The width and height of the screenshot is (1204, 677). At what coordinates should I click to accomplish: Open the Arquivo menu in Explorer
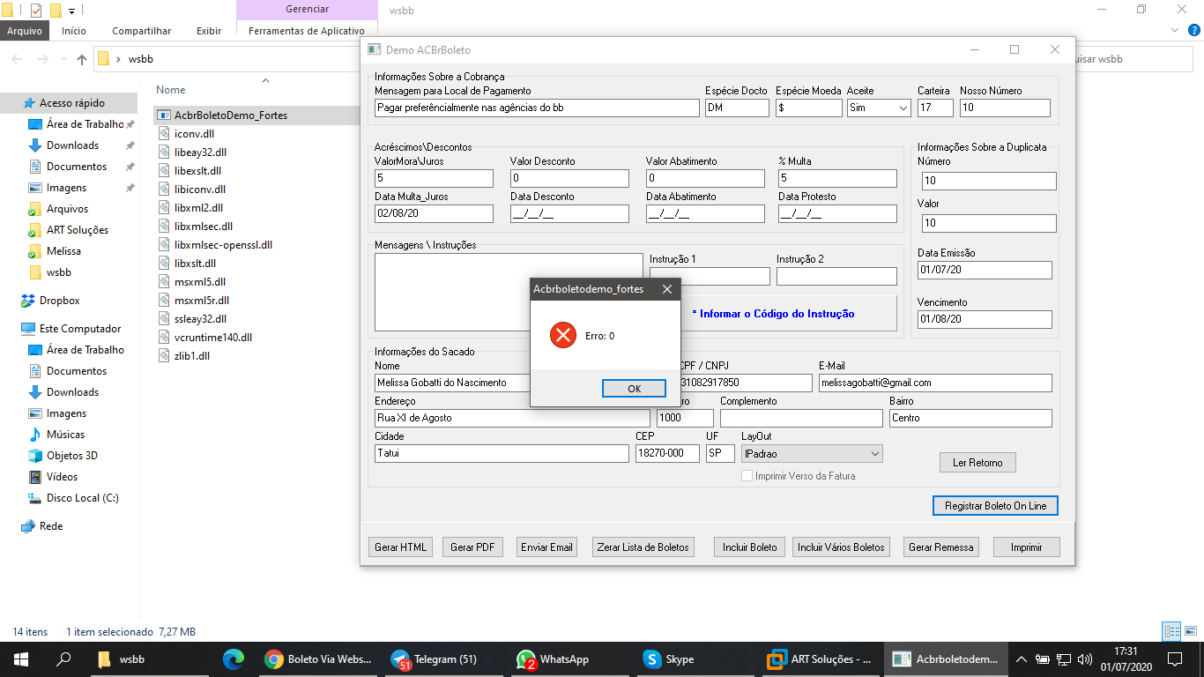tap(25, 31)
